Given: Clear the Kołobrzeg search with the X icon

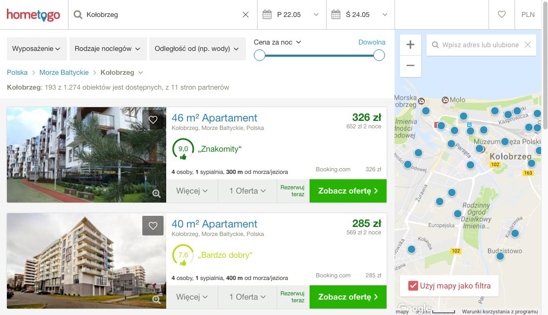Looking at the screenshot, I should (x=245, y=14).
